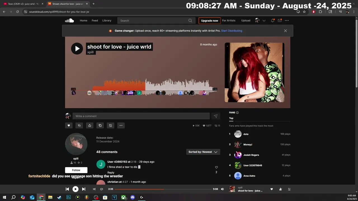The image size is (358, 201).
Task: Click the search magnifier icon
Action: [x=190, y=20]
